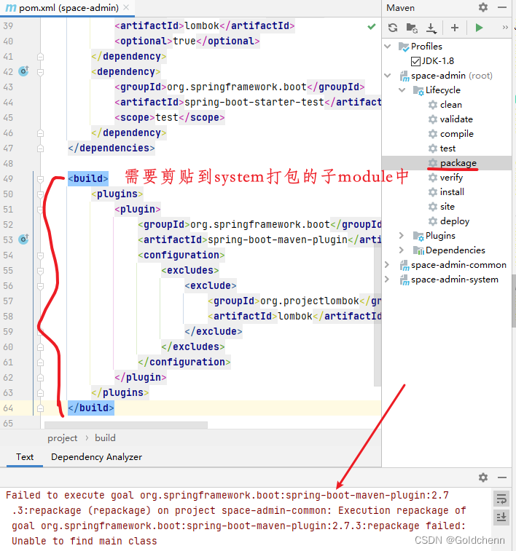Screen dimensions: 516x551
Task: Select the Plugins tree row label
Action: point(440,235)
